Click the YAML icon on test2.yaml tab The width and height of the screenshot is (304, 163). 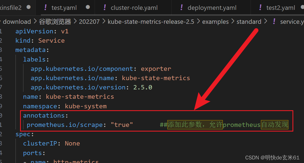pos(260,8)
